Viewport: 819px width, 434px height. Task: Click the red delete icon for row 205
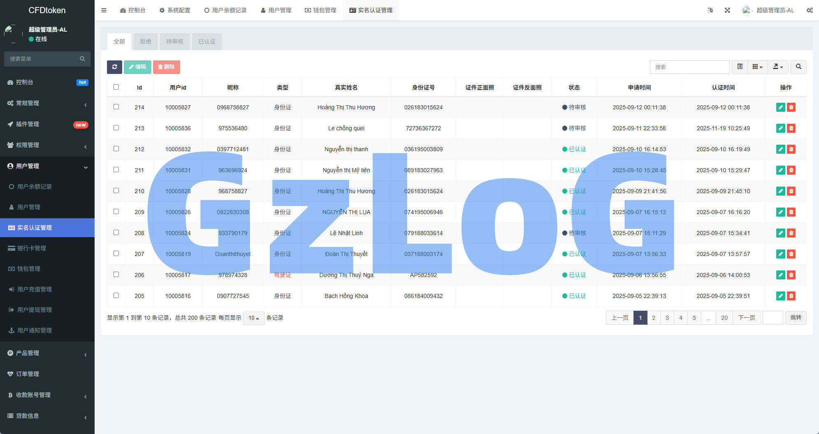tap(791, 296)
